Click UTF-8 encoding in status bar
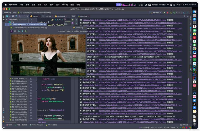Viewport: 200px width, 131px height. point(160,127)
